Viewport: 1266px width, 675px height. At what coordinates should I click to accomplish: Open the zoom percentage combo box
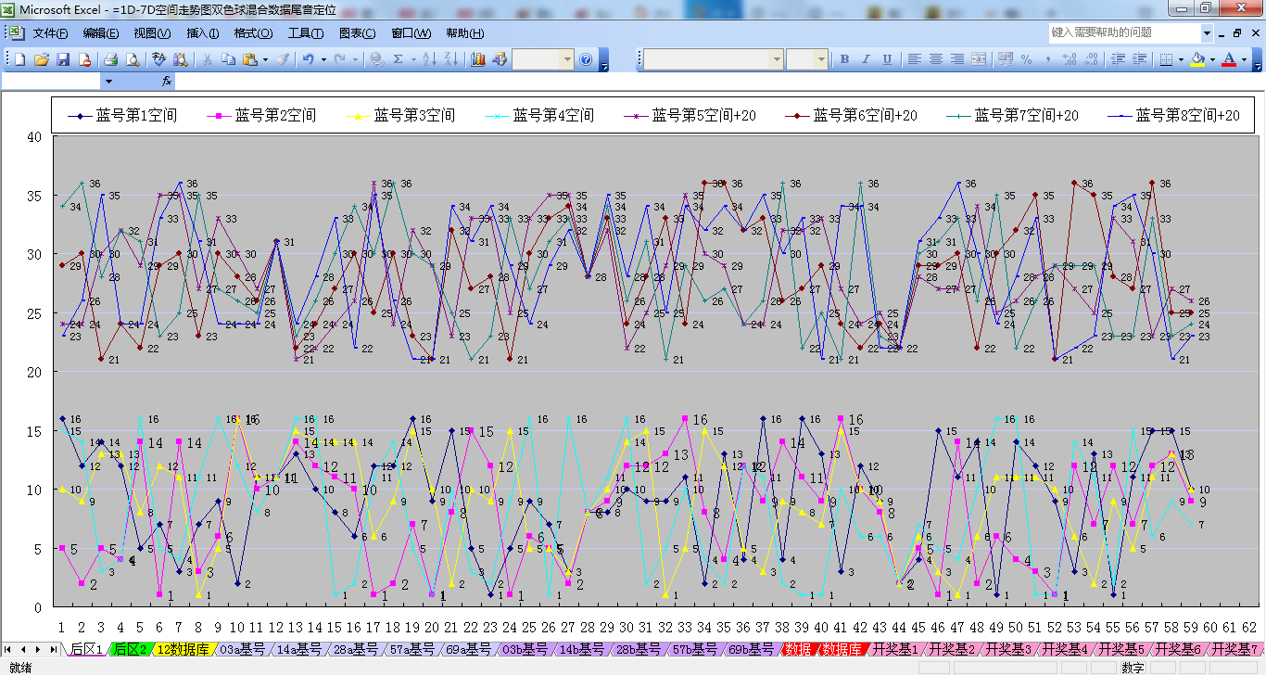[x=543, y=59]
